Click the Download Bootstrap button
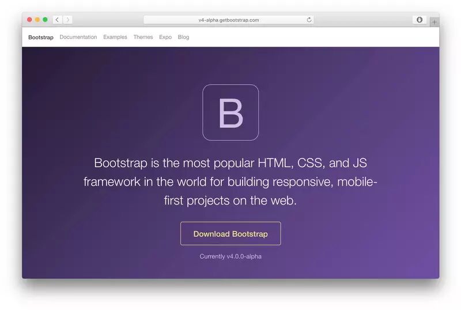This screenshot has width=461, height=310. 231,233
